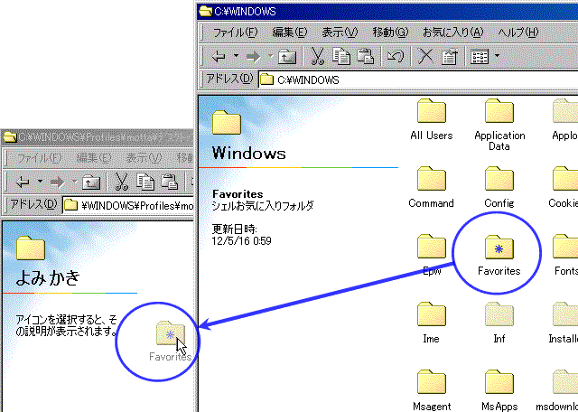Click the C:¥WINDOWS window title bar
The width and height of the screenshot is (578, 412).
click(x=387, y=12)
